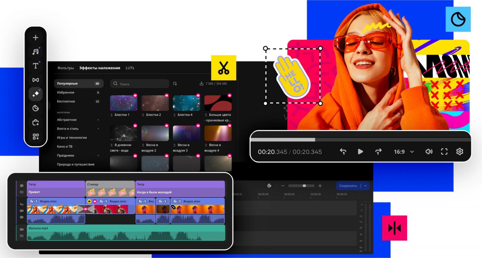Open the sort order menu beside search
This screenshot has height=258, width=482.
coord(175,84)
